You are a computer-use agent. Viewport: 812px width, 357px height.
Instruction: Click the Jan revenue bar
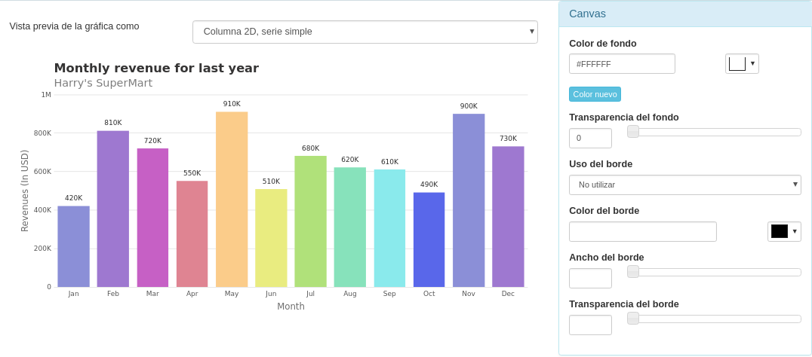[x=73, y=246]
